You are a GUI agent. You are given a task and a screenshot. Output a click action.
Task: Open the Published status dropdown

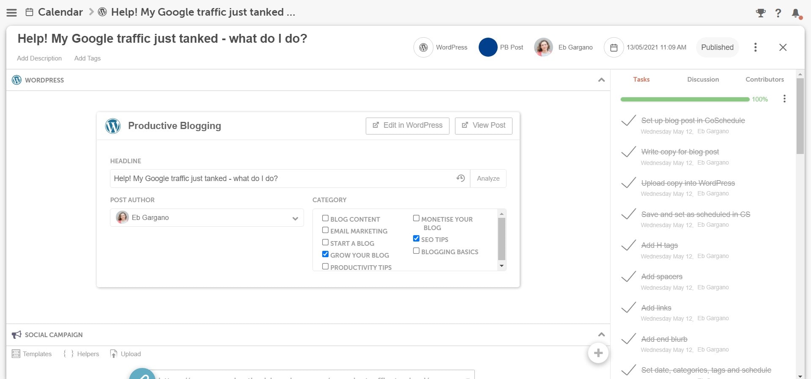coord(717,47)
